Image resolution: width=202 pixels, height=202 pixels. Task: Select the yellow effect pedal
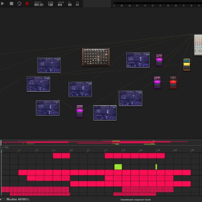(x=187, y=65)
